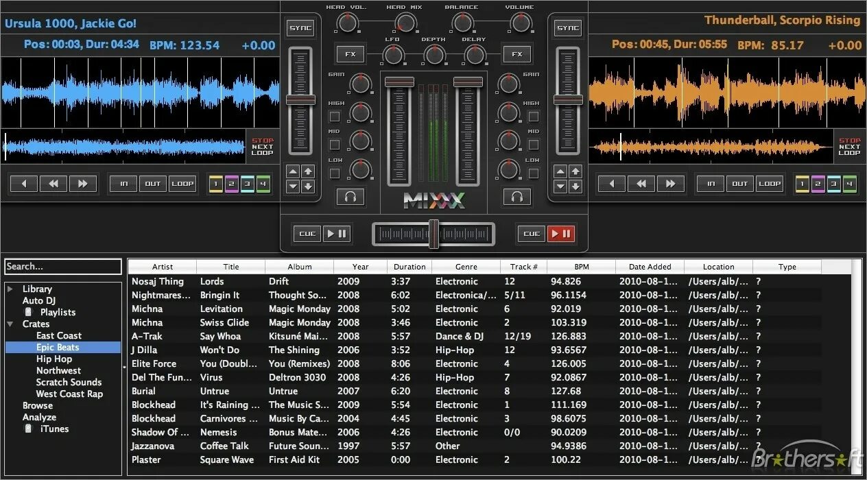Expand the Library entry in the sidebar
This screenshot has height=480, width=867.
pyautogui.click(x=11, y=288)
